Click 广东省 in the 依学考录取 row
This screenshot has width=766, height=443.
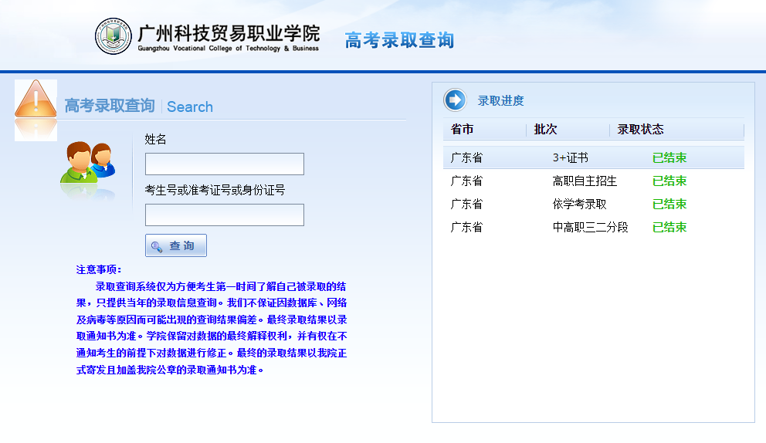pos(466,205)
